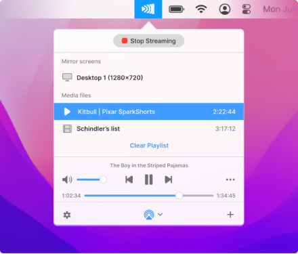Click the AirPlay device icon
This screenshot has height=254, width=298.
[x=149, y=215]
